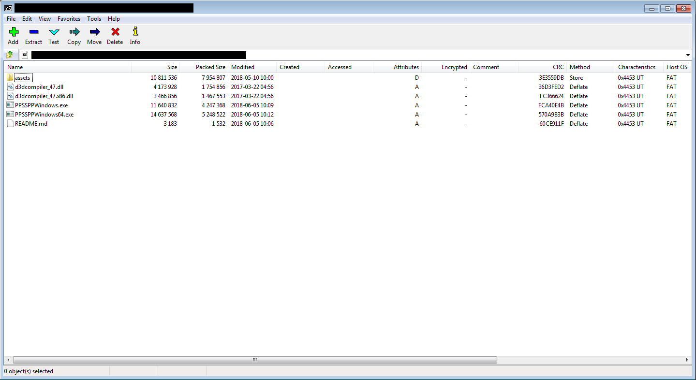Open the File menu
The width and height of the screenshot is (696, 380).
tap(11, 19)
